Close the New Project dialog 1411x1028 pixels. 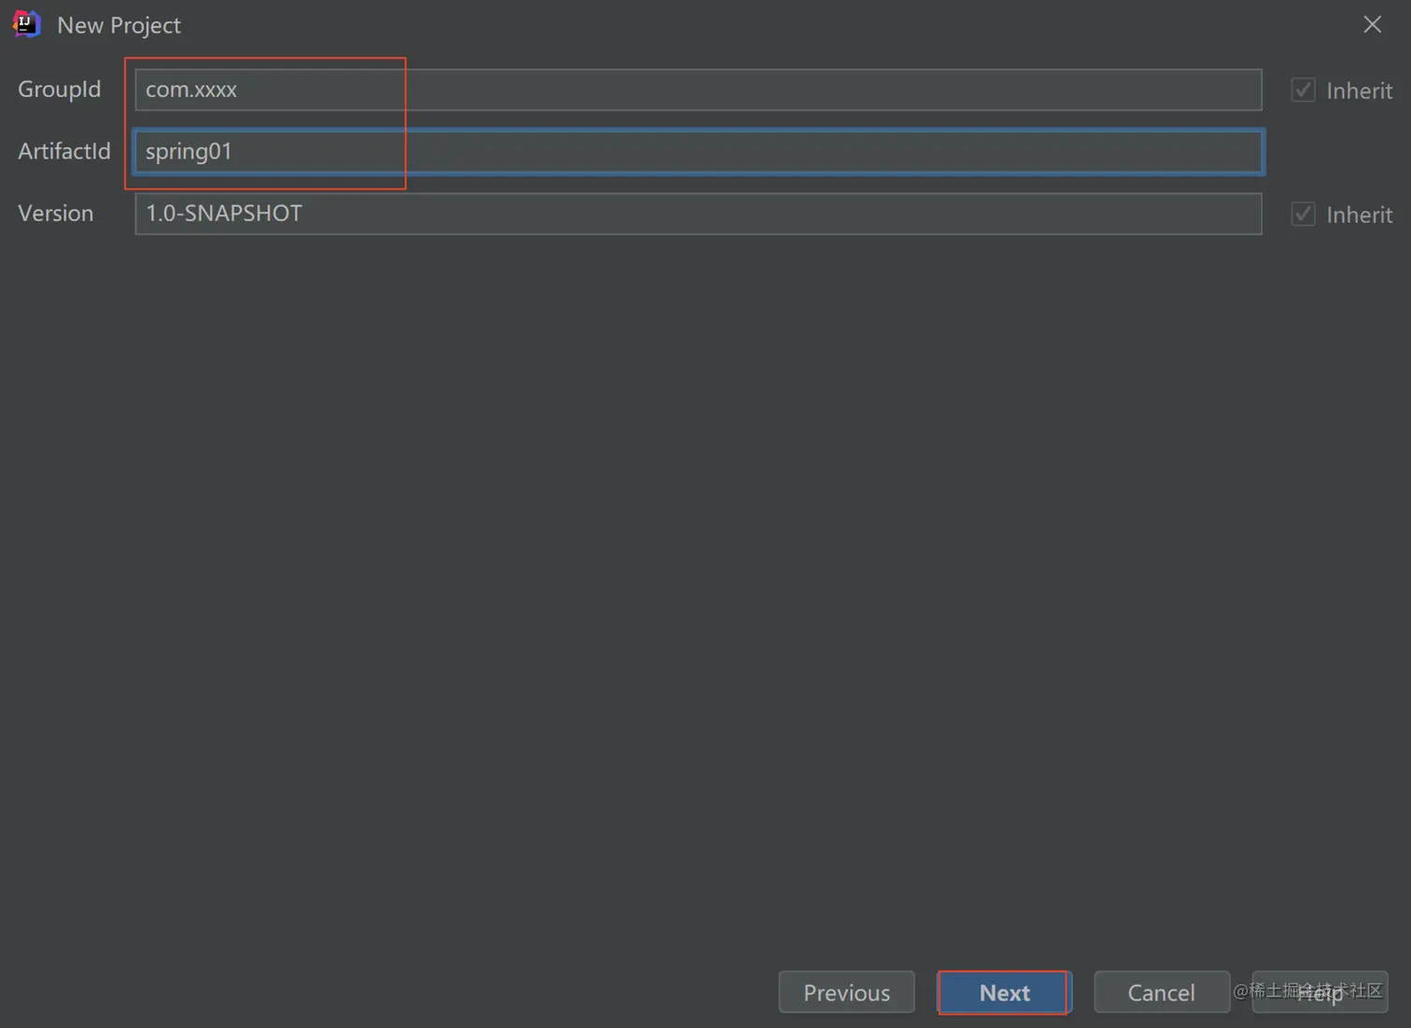1372,24
